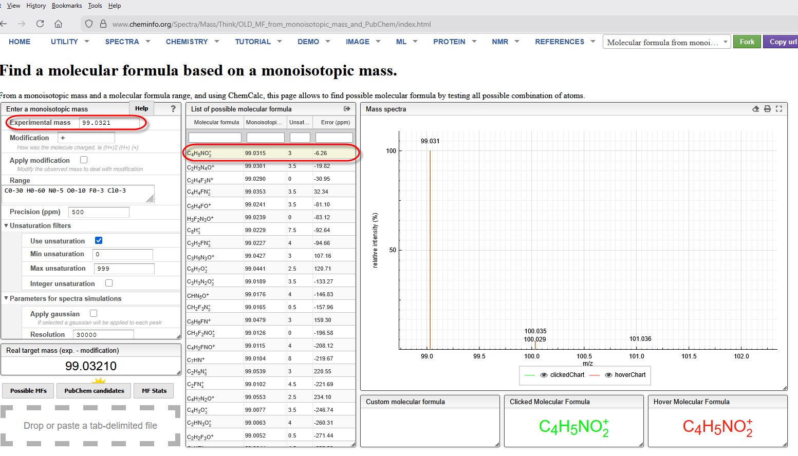This screenshot has height=456, width=798.
Task: Click the tracking protection shield icon
Action: tap(89, 24)
